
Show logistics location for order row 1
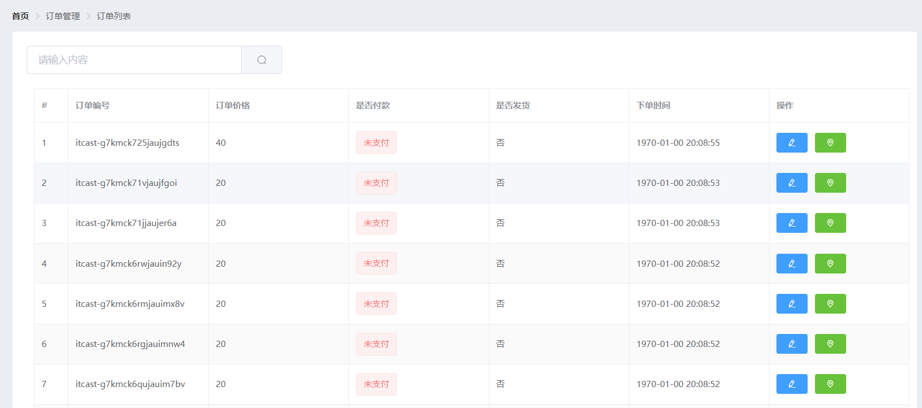pyautogui.click(x=830, y=143)
